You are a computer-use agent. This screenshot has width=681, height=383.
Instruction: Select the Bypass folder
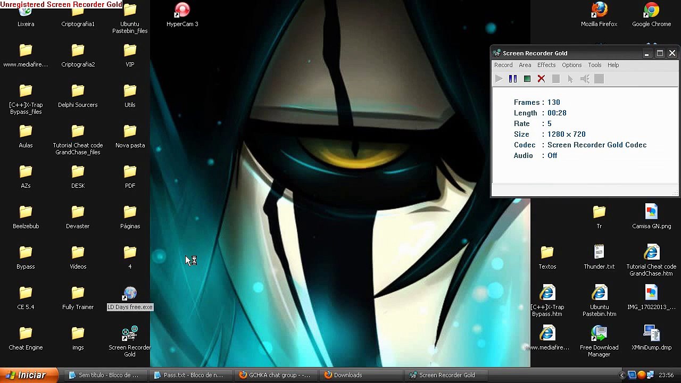[x=26, y=257]
